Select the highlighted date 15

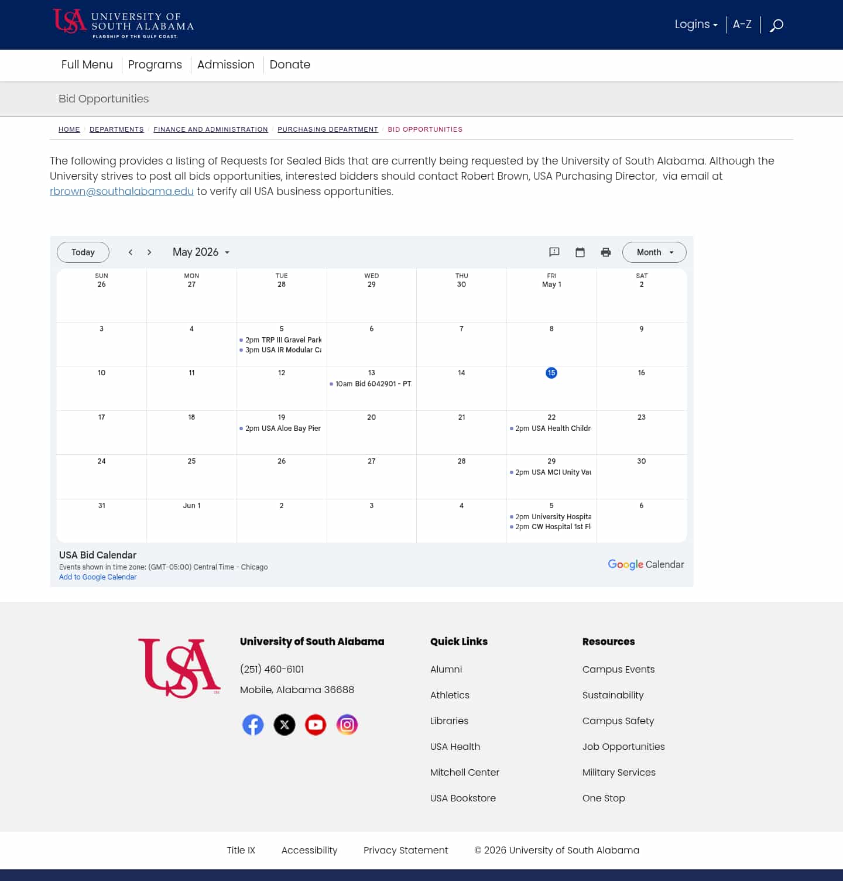[x=551, y=373]
